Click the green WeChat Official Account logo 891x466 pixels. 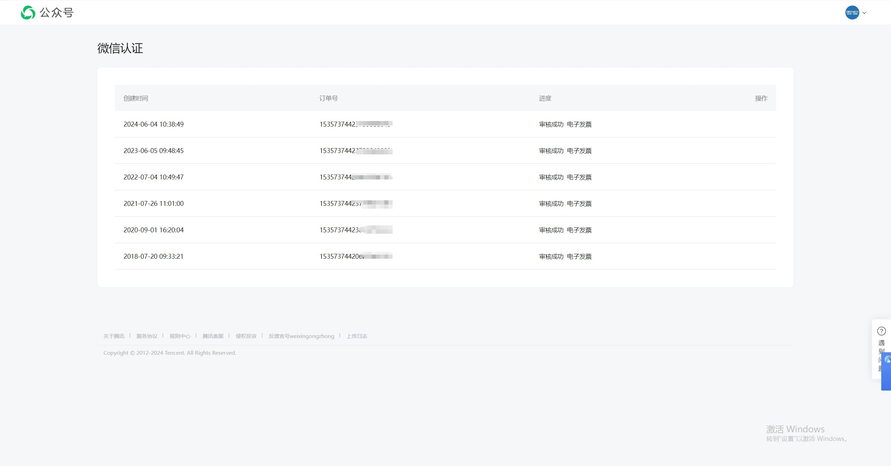[x=28, y=13]
